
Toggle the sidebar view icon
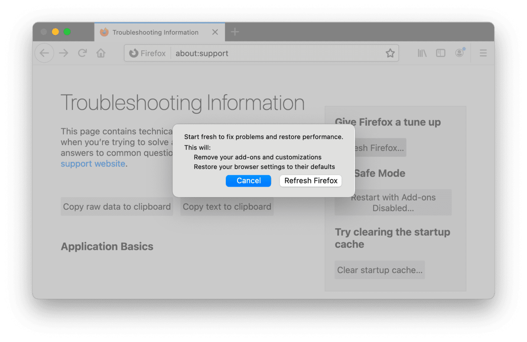point(441,53)
